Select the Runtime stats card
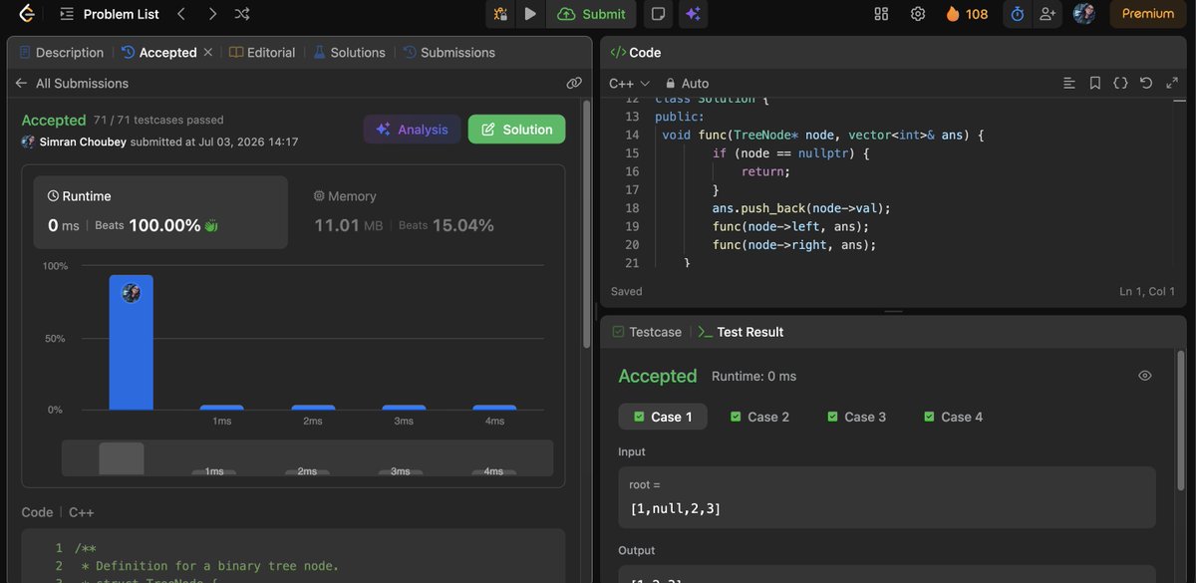The height and width of the screenshot is (583, 1196). (160, 212)
